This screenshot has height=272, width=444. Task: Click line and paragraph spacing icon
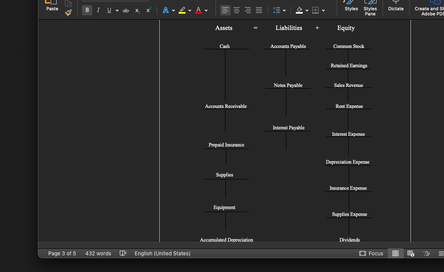pos(277,10)
